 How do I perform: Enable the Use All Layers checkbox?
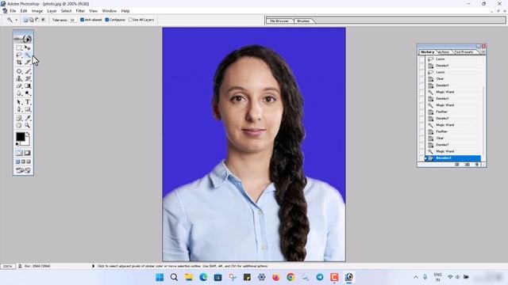(x=130, y=20)
